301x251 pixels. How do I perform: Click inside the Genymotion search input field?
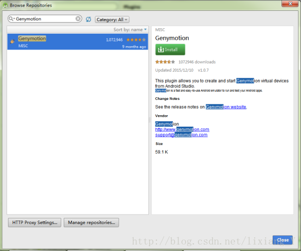pyautogui.click(x=45, y=19)
